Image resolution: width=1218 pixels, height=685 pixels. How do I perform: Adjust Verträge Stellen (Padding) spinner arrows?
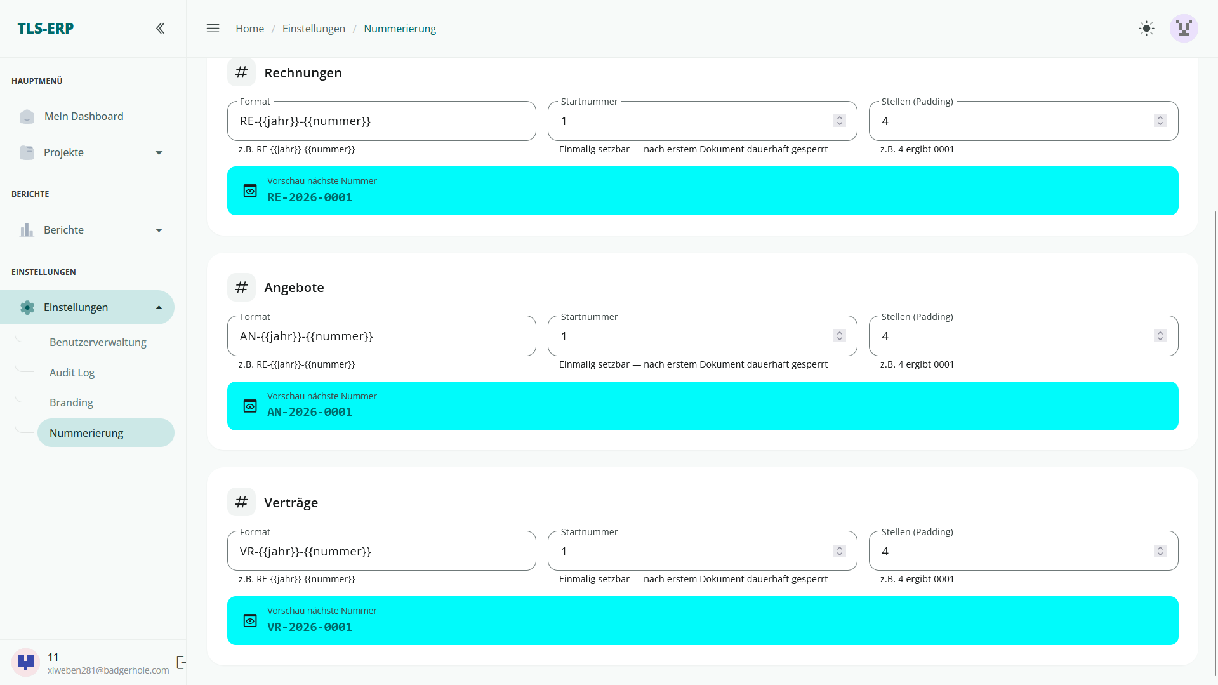click(x=1160, y=551)
